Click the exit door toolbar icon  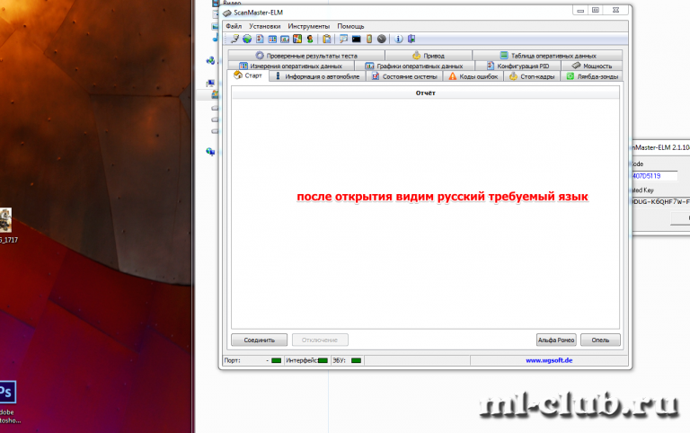pyautogui.click(x=411, y=39)
